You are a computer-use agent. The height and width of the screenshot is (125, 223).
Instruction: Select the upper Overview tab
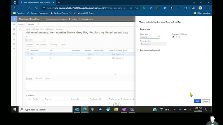coord(29,45)
